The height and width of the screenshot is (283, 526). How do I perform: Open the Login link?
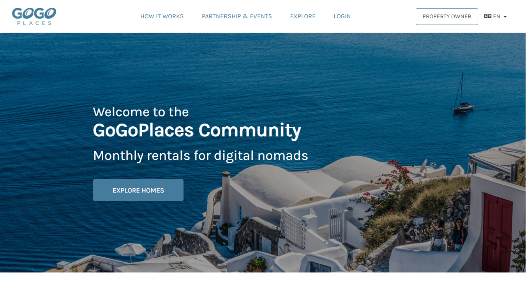coord(342,16)
